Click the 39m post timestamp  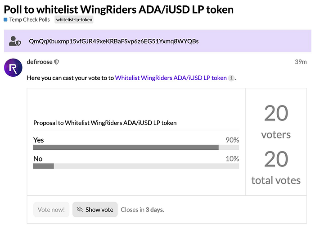[x=301, y=62]
